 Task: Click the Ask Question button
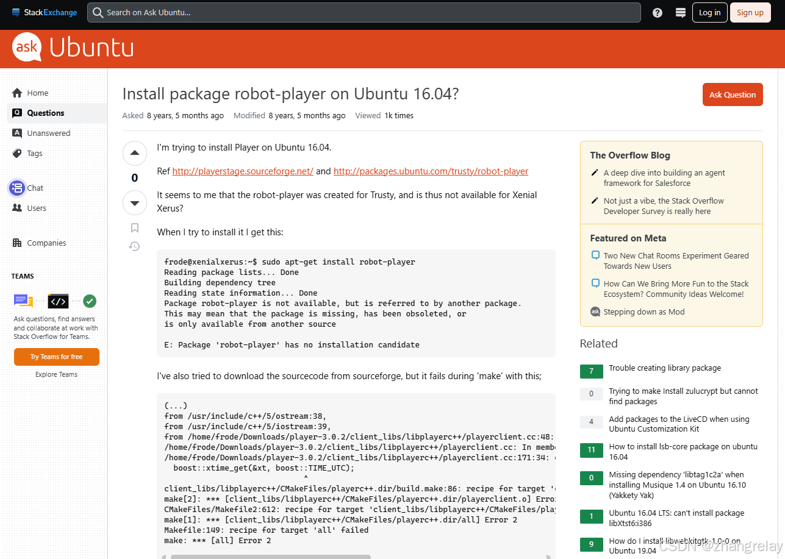click(x=733, y=94)
